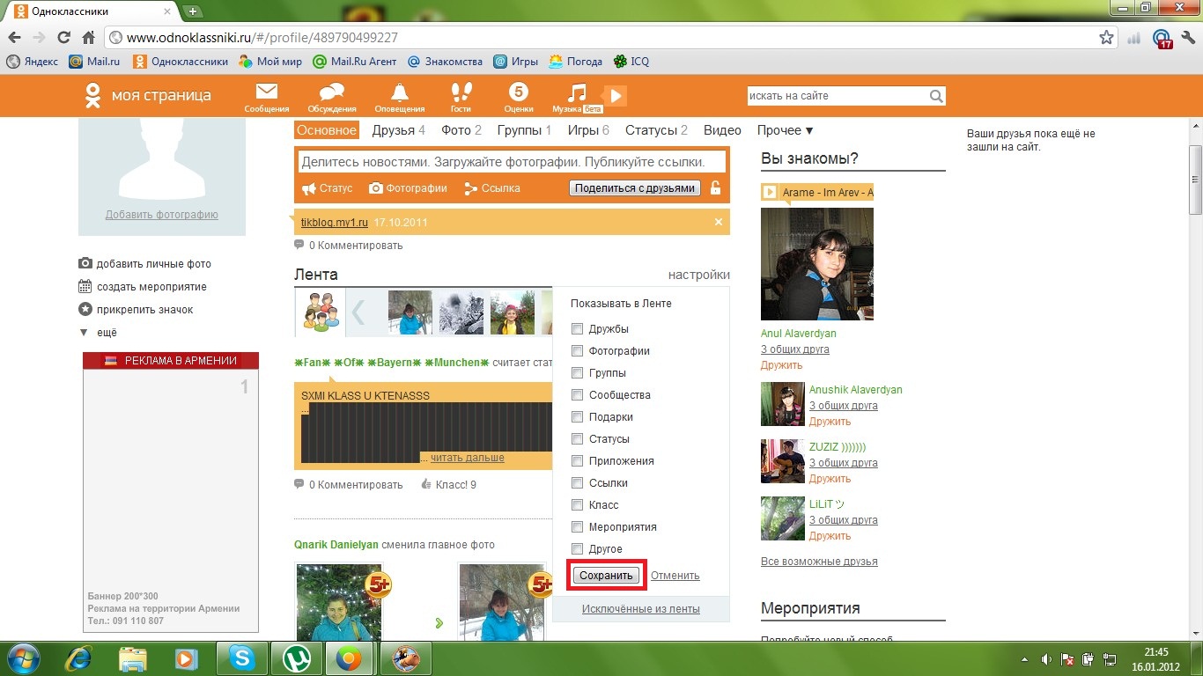
Task: Expand the ещё sidebar menu
Action: pyautogui.click(x=98, y=333)
